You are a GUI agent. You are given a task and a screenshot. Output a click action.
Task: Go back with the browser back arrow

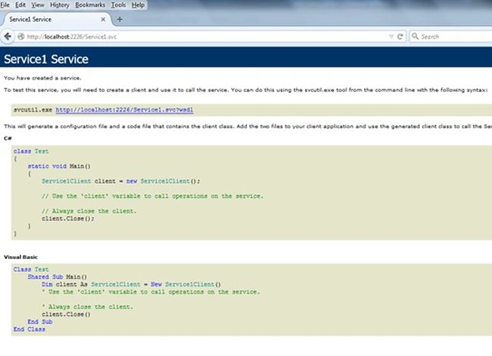pyautogui.click(x=8, y=36)
